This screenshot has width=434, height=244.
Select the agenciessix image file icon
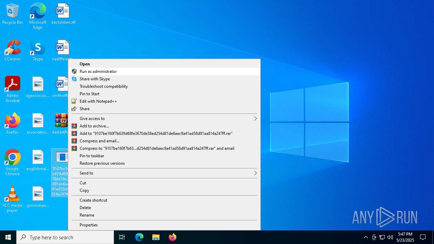click(x=38, y=87)
